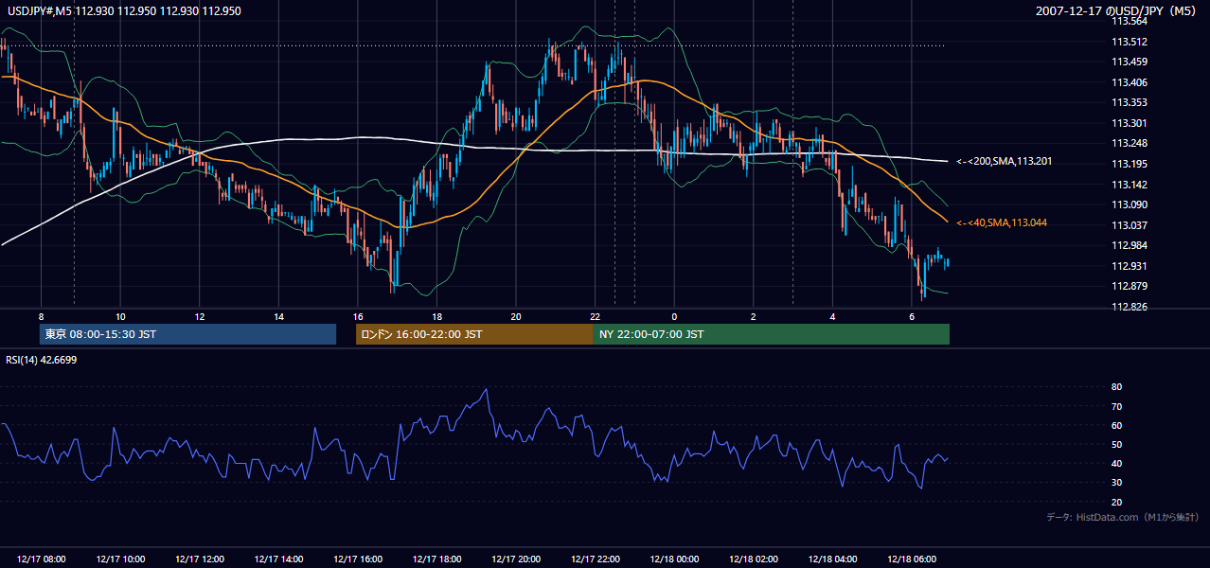1210x568 pixels.
Task: Click price axis value 113.090
Action: pyautogui.click(x=1130, y=204)
